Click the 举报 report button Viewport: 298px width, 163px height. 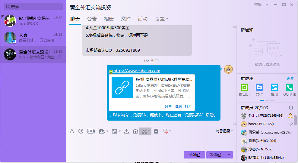258,4
